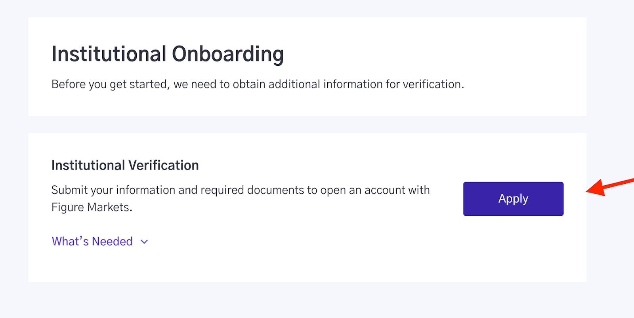The width and height of the screenshot is (634, 318).
Task: Click the 'Figure Markets.' text line
Action: coord(92,208)
